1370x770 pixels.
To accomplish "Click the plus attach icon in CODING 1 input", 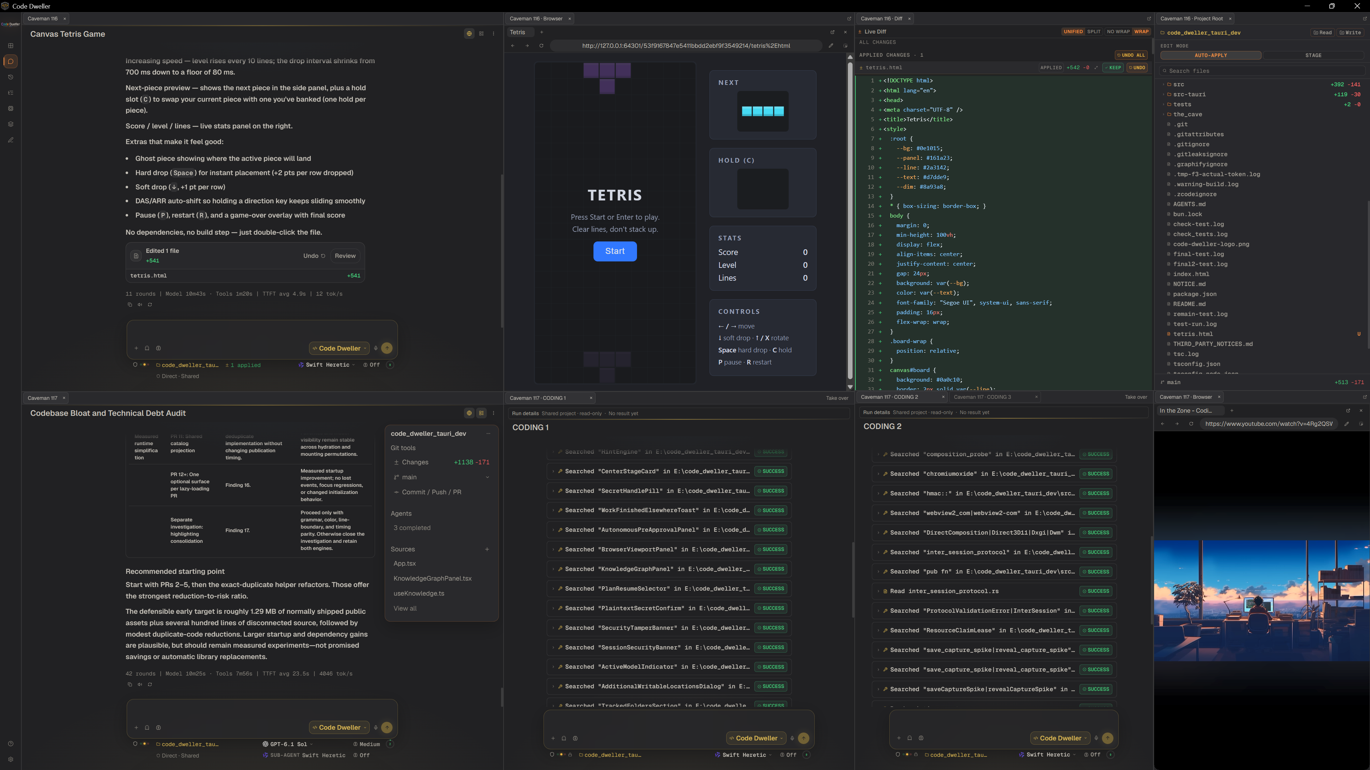I will pos(553,738).
